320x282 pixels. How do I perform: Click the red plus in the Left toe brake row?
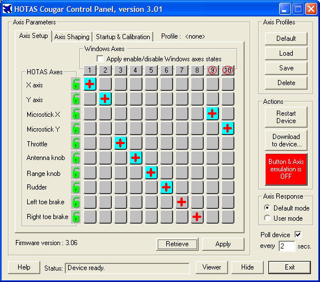click(x=182, y=202)
